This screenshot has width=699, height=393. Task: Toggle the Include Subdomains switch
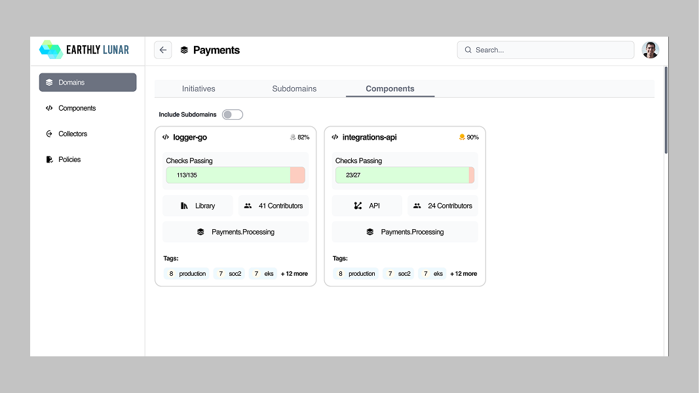(x=233, y=115)
